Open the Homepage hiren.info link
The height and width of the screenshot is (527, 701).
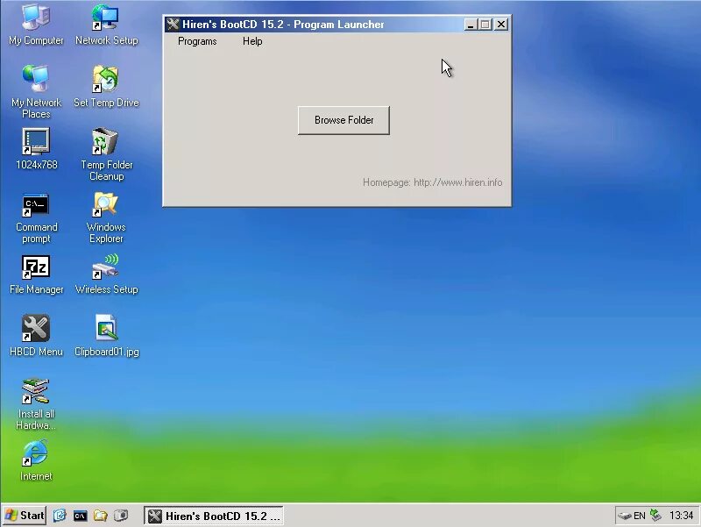(432, 182)
